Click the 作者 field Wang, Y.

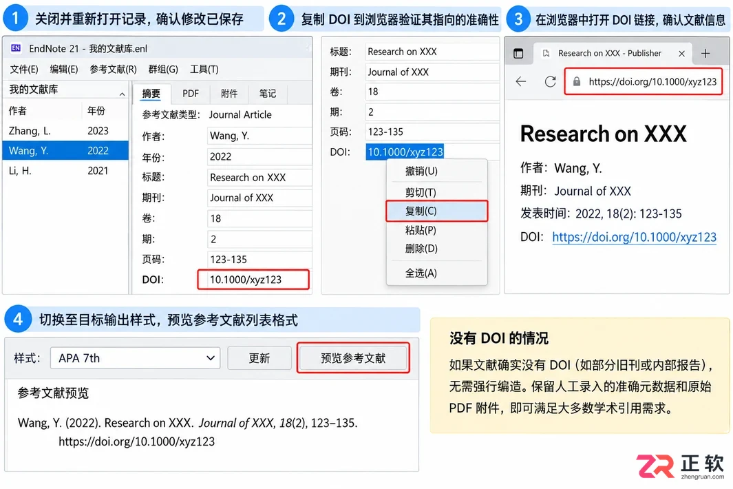pos(259,136)
